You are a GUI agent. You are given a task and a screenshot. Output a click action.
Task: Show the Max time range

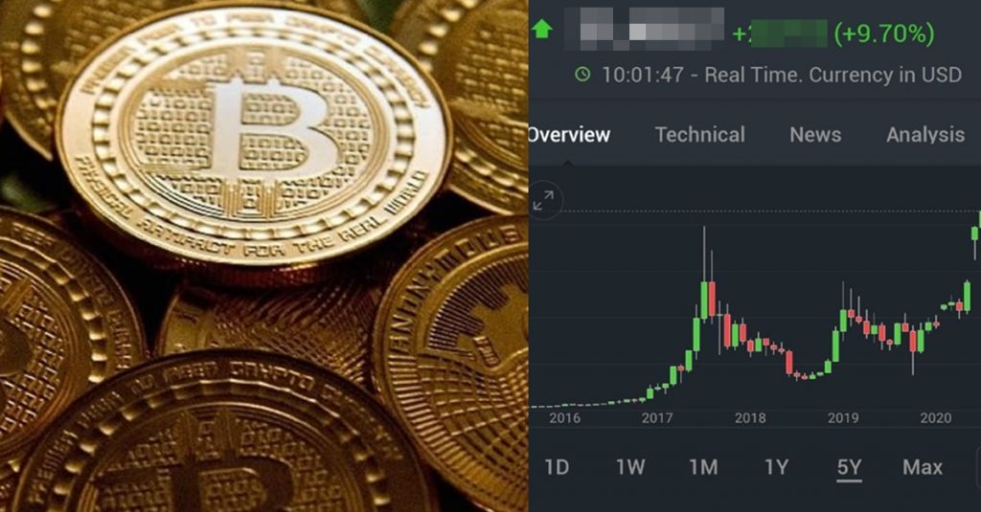point(923,467)
